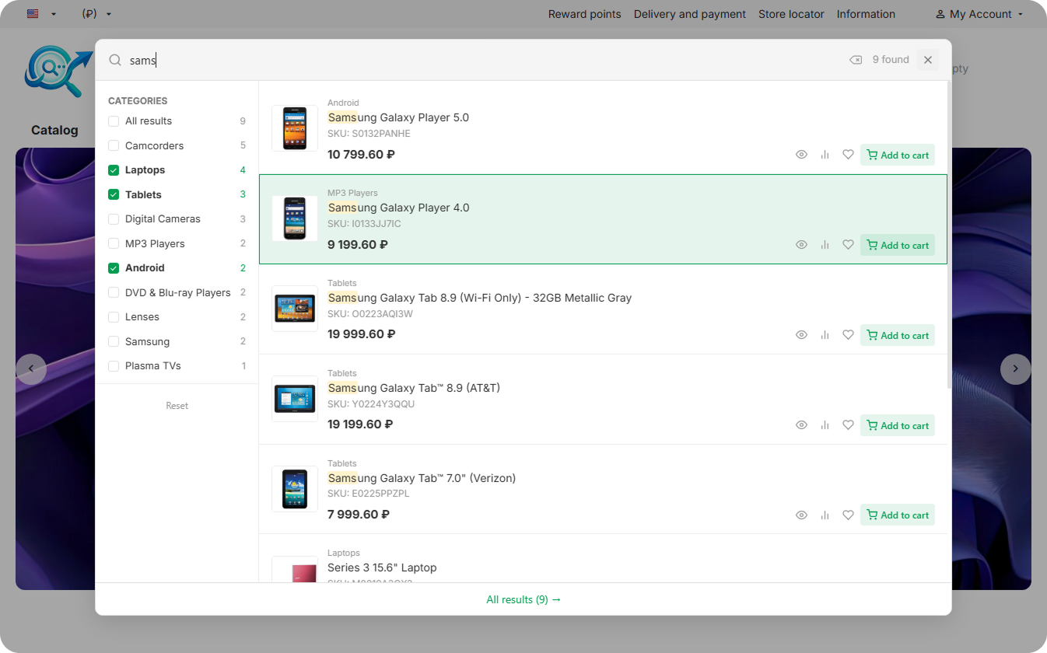Click the clear search text backspace icon

[x=856, y=60]
